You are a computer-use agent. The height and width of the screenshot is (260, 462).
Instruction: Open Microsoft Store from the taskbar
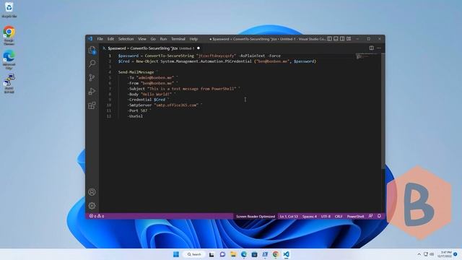click(254, 254)
